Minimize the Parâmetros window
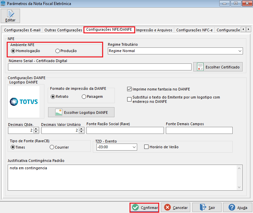 click(224, 3)
